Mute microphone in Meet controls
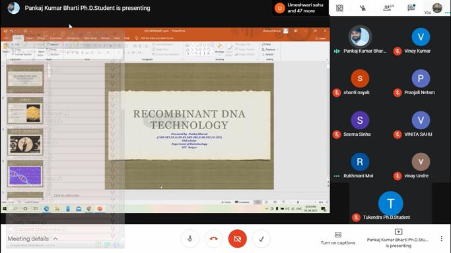This screenshot has width=451, height=253. pos(190,239)
